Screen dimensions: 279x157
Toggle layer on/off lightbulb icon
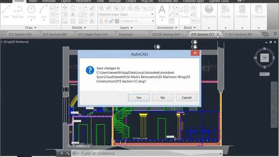101,21
